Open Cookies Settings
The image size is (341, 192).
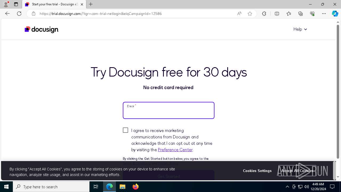coord(257,171)
